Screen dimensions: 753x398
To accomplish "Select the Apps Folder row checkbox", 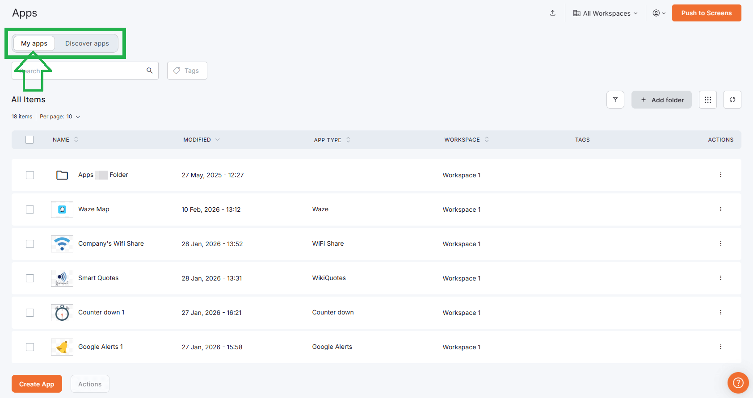I will tap(30, 175).
